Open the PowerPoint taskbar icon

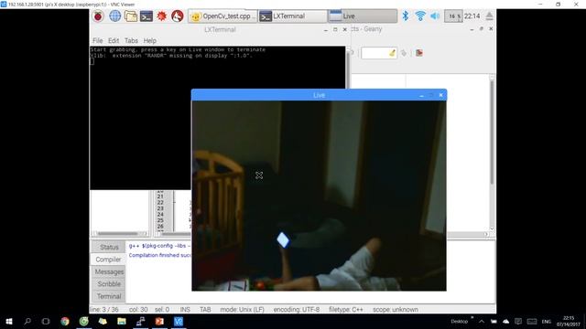point(159,321)
